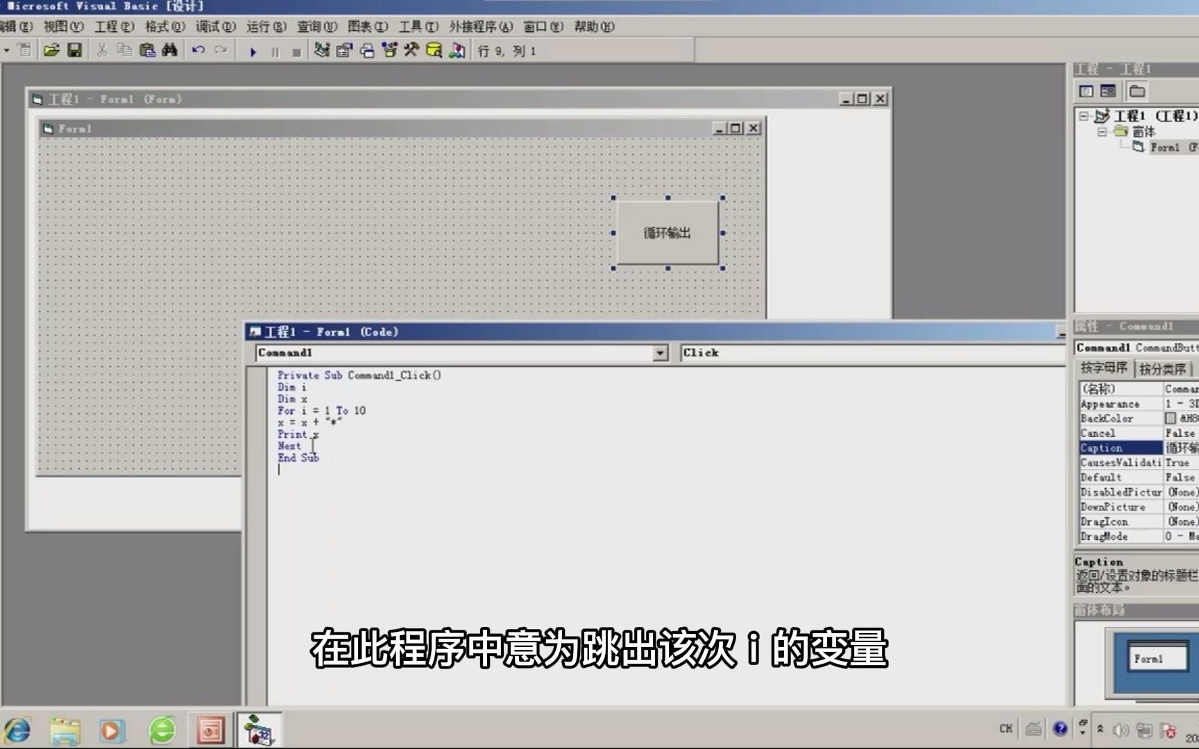Open Project toolbar button
The width and height of the screenshot is (1199, 749).
51,50
